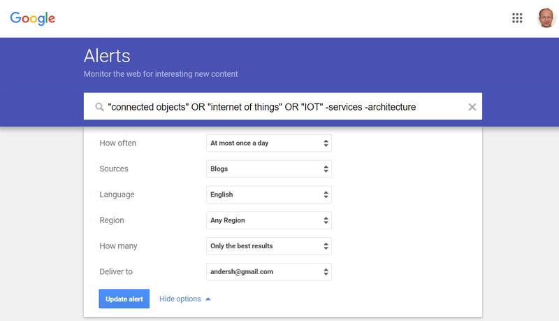Collapse settings with Hide options link
559x321 pixels.
[x=184, y=299]
